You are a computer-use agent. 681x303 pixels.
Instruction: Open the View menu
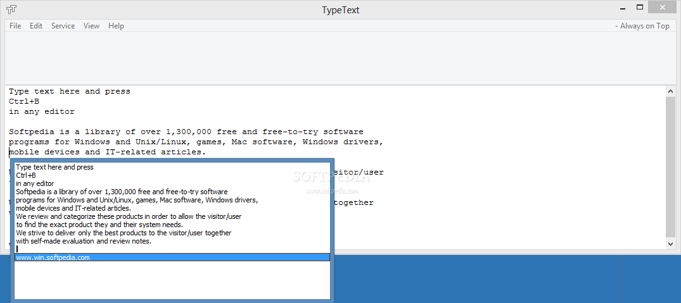[x=91, y=26]
